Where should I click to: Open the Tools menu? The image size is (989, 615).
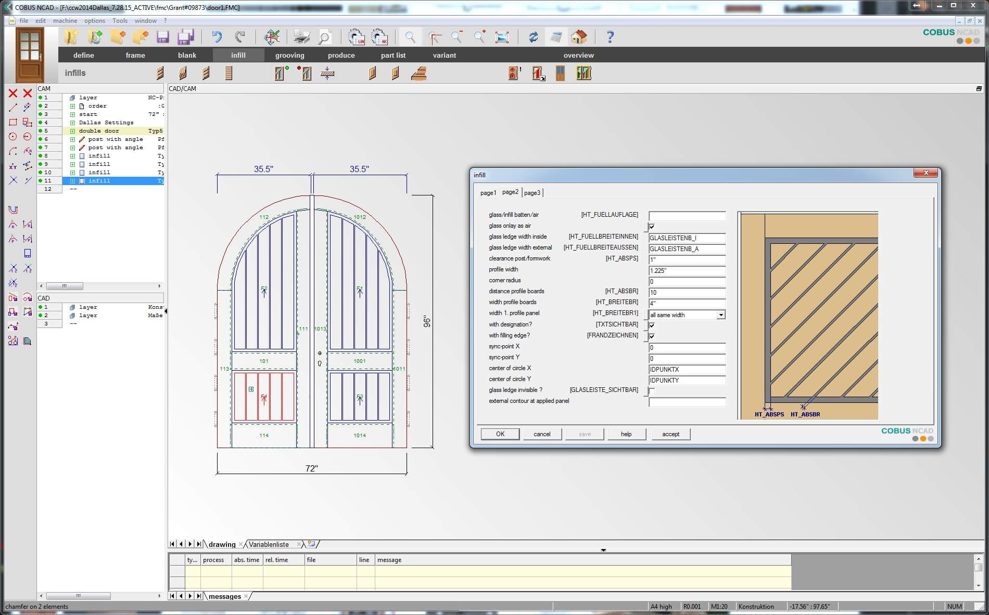click(120, 20)
